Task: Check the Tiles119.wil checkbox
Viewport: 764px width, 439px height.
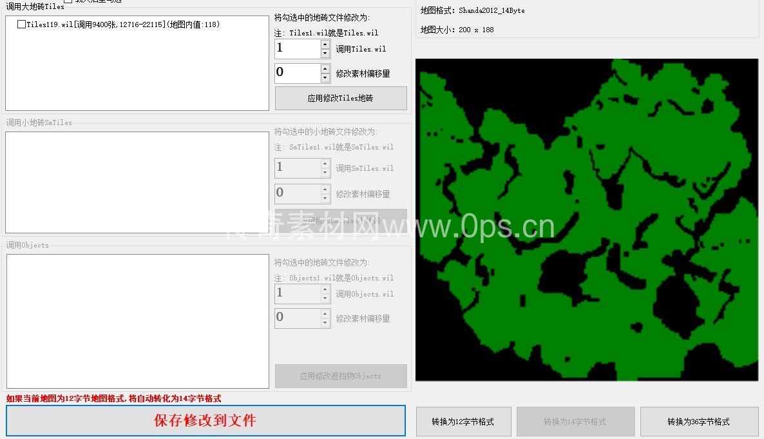Action: 22,24
